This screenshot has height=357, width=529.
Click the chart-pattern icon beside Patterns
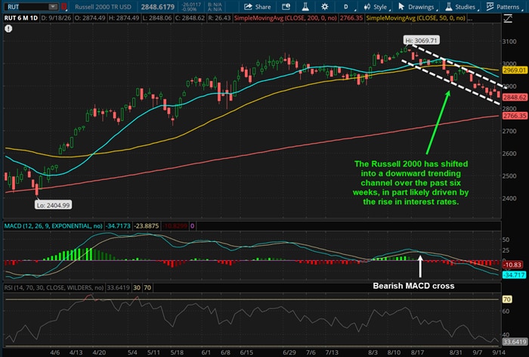(x=490, y=7)
